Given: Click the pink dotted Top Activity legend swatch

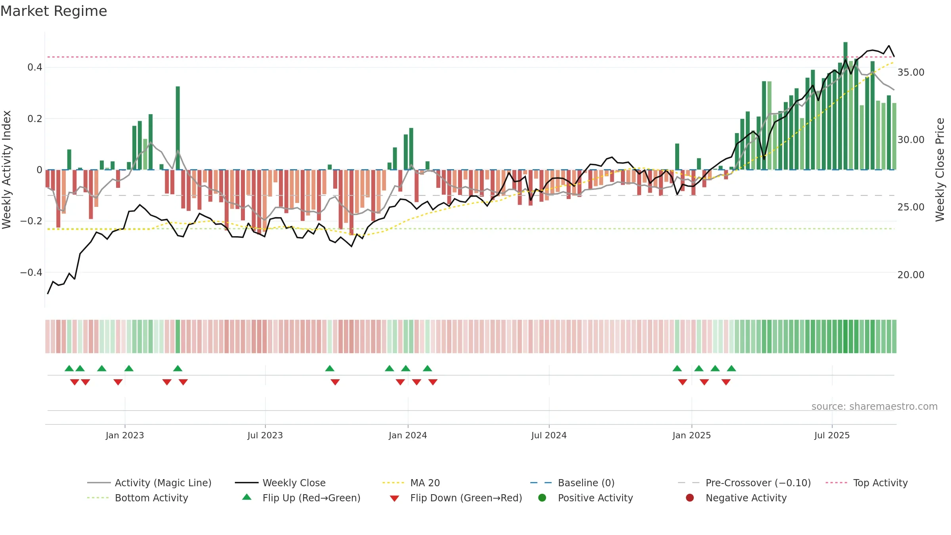Looking at the screenshot, I should [836, 483].
